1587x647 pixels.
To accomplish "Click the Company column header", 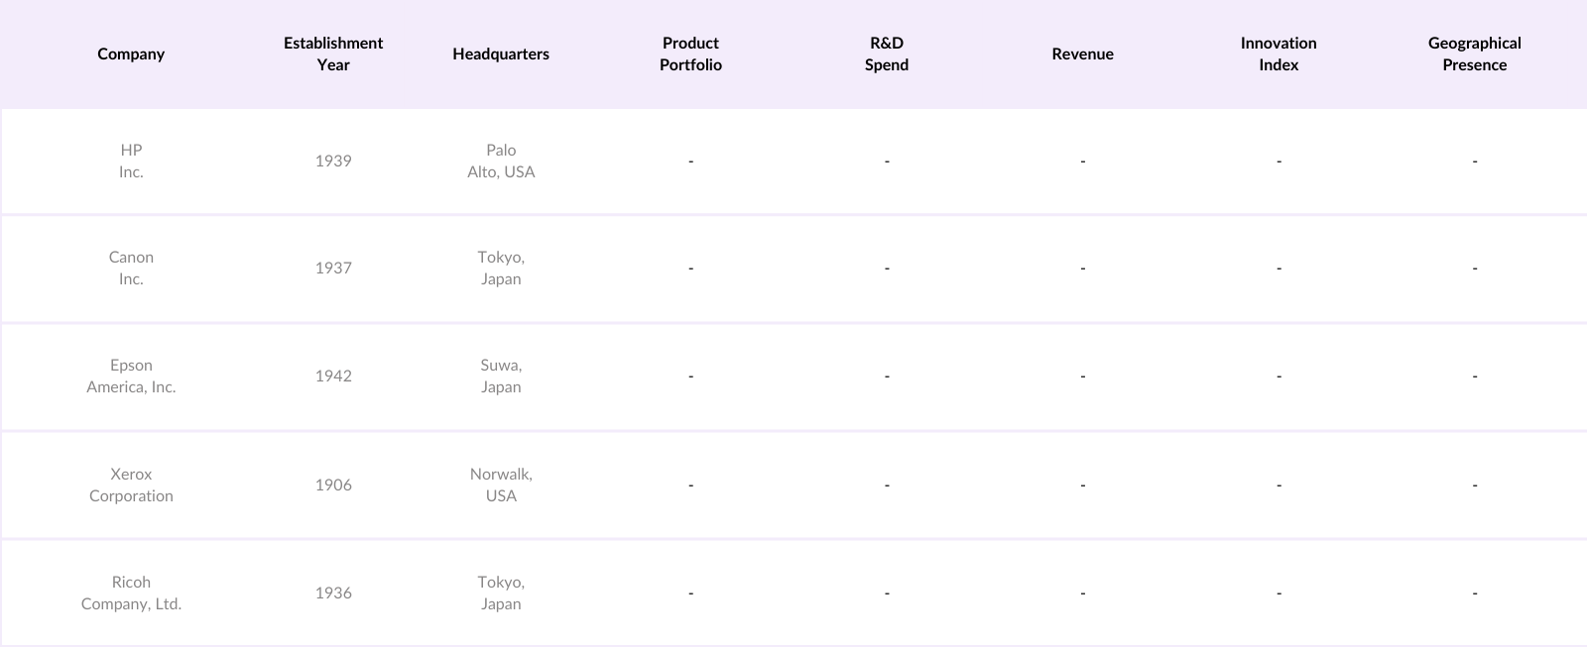I will [x=131, y=54].
